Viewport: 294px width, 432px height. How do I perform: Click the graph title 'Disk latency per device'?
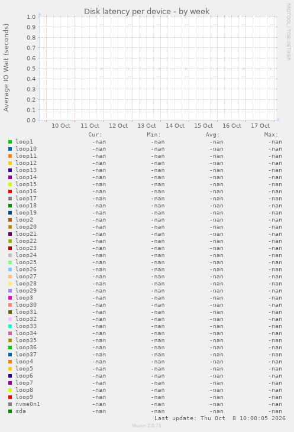point(127,12)
